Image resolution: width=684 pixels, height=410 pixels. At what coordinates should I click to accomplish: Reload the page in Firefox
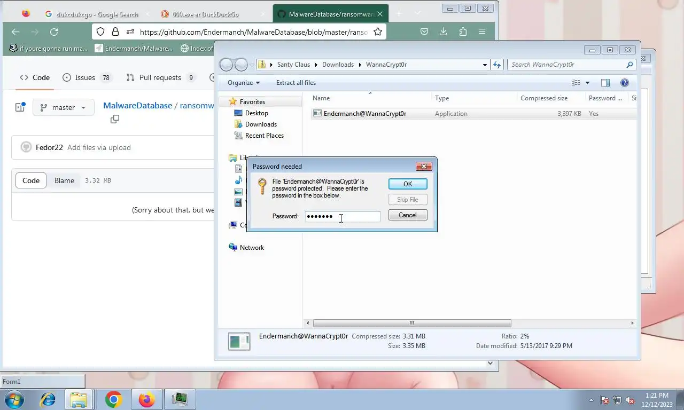pyautogui.click(x=54, y=32)
